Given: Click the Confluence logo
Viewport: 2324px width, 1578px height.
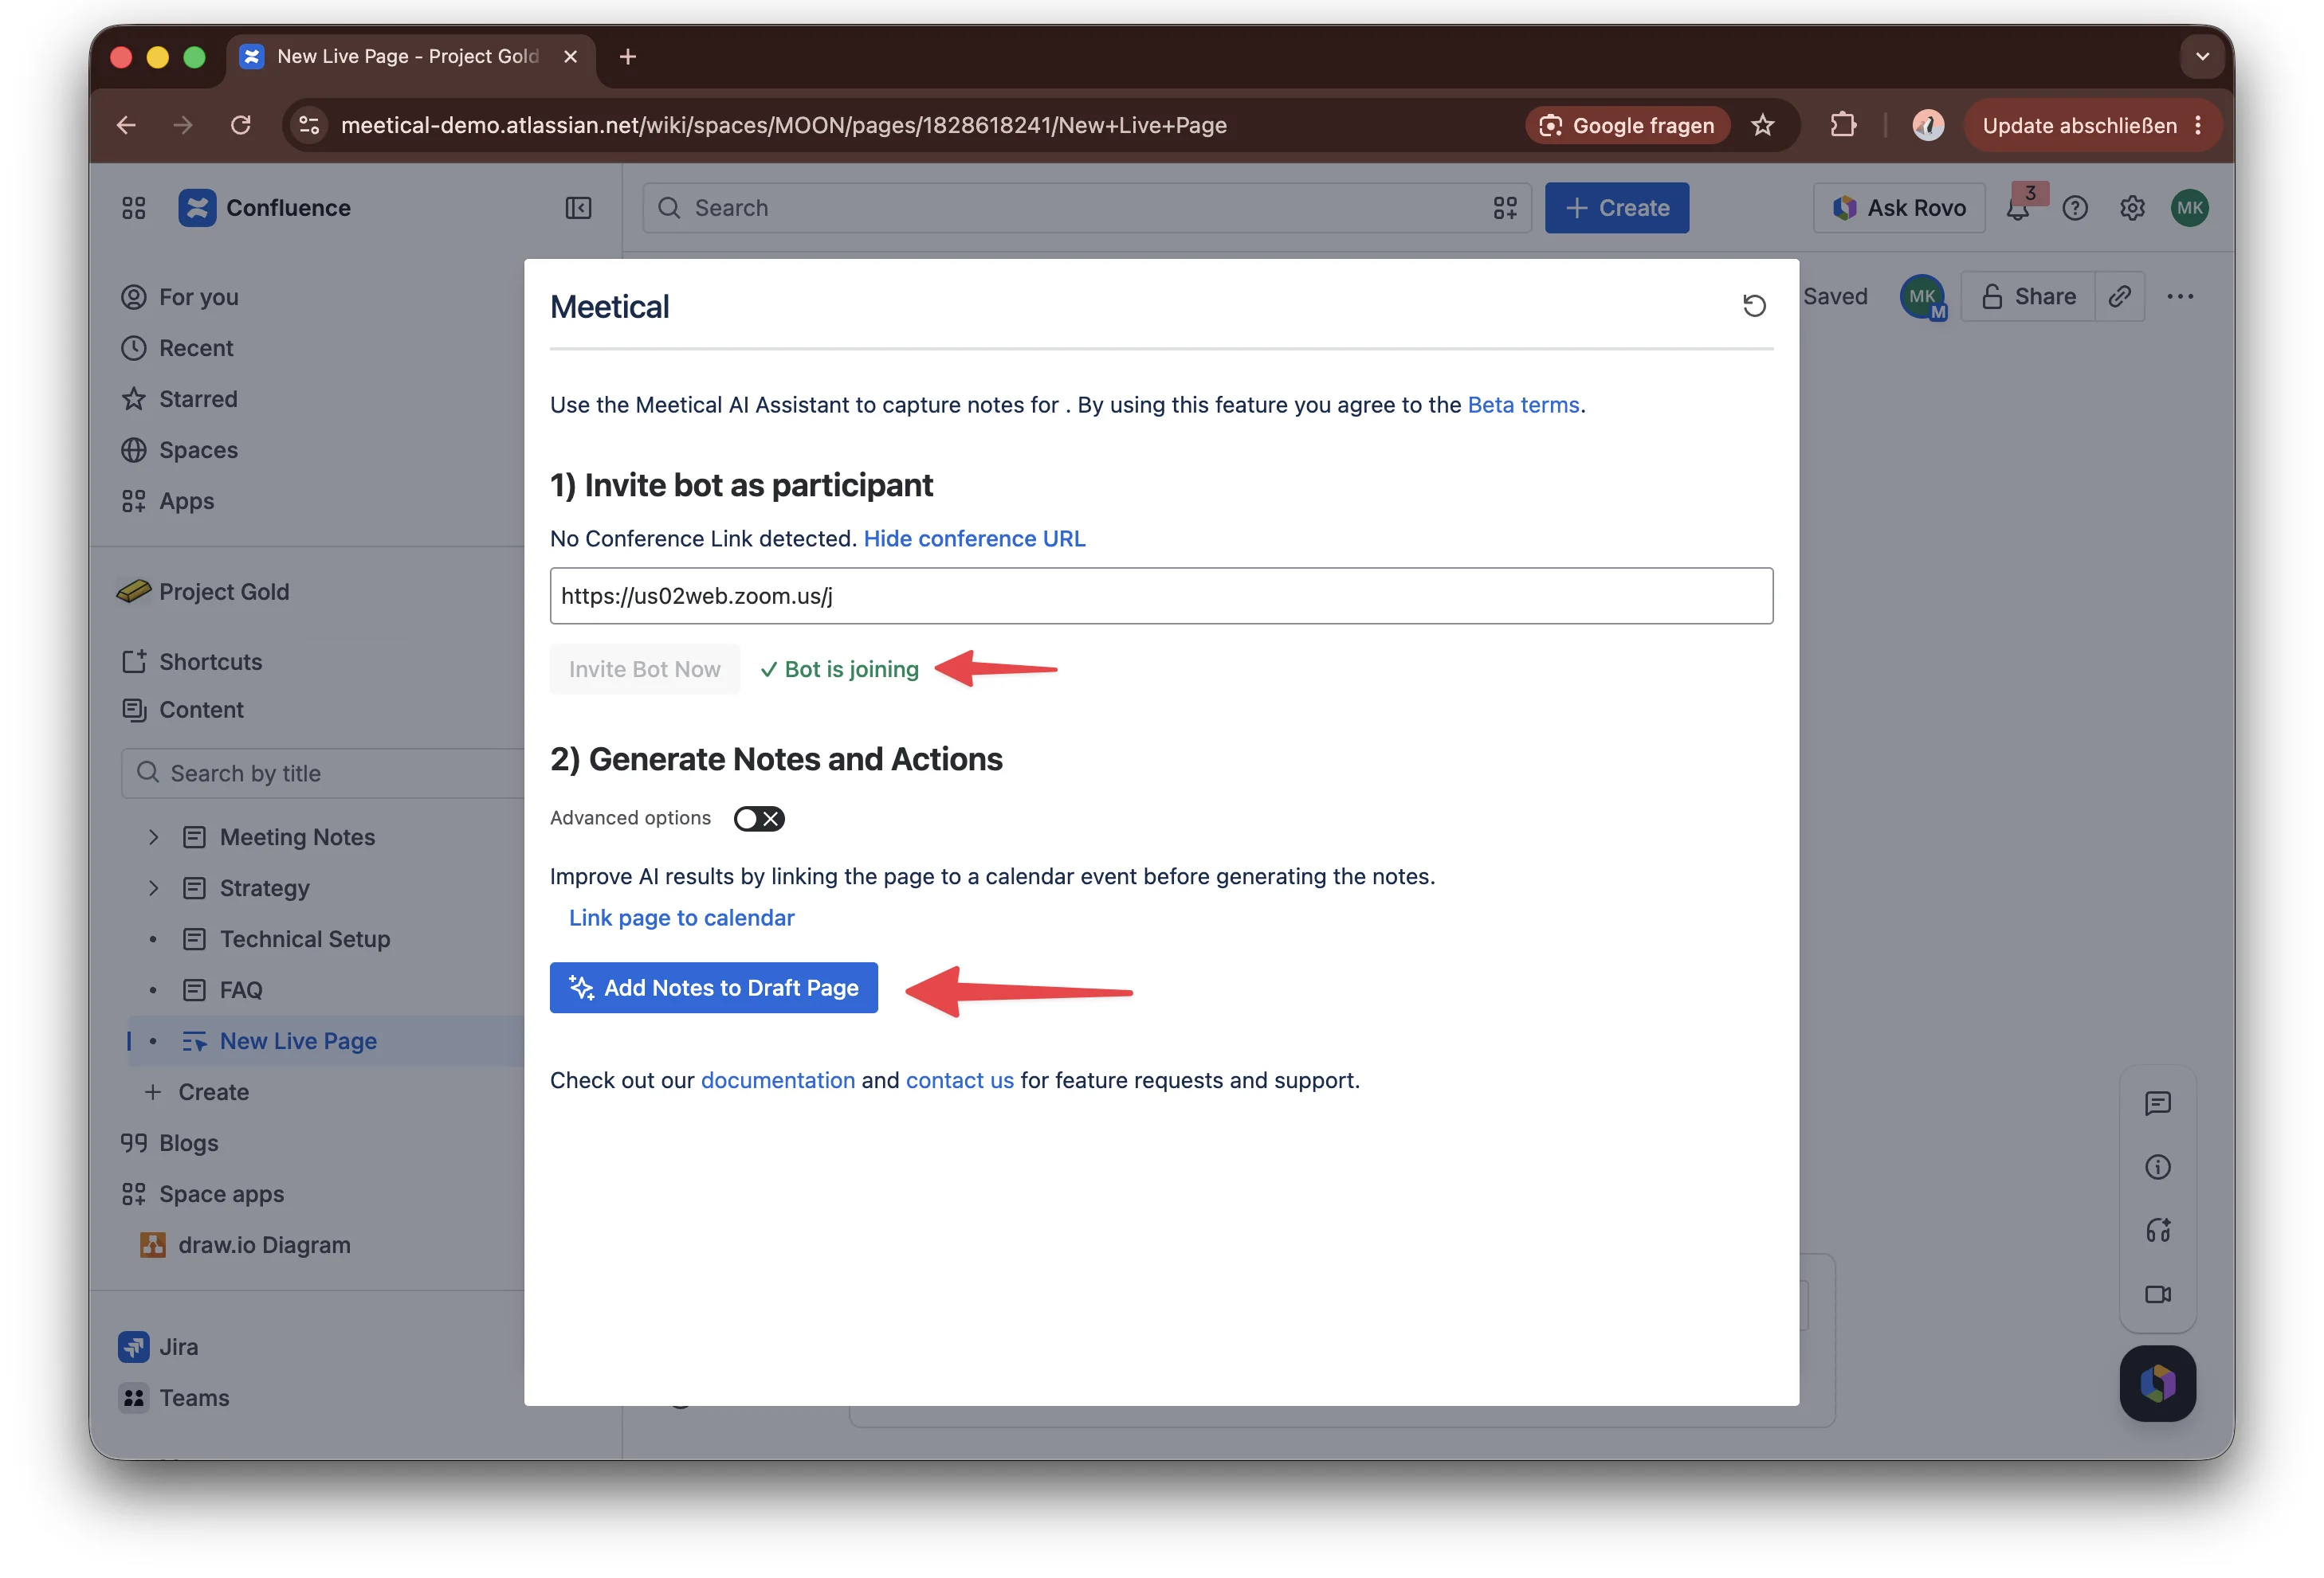Looking at the screenshot, I should pos(265,208).
